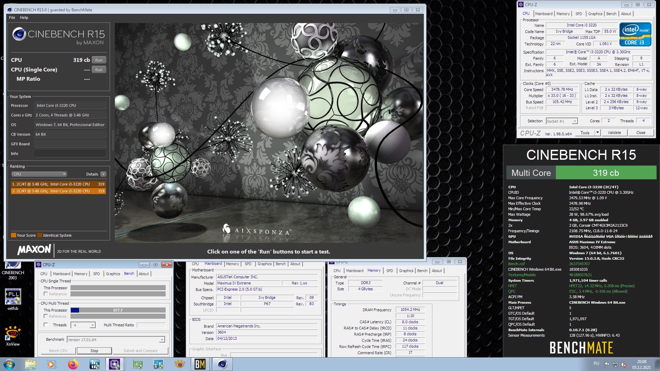Open Action Center flag in system tray
The image size is (660, 371).
pos(607,364)
